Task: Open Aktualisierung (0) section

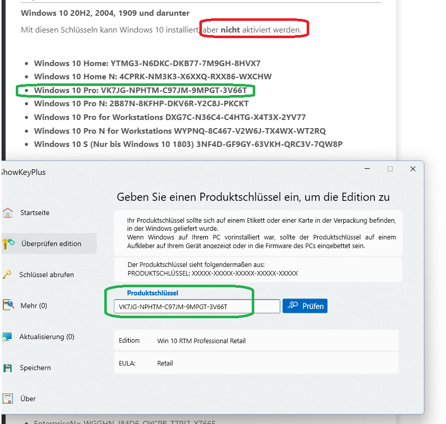Action: tap(47, 337)
